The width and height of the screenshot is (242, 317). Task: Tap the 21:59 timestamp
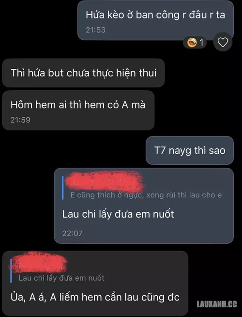[x=20, y=120]
